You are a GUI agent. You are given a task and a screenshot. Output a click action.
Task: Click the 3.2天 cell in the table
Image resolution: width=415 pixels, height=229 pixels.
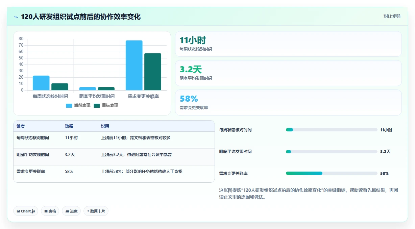[70, 155]
